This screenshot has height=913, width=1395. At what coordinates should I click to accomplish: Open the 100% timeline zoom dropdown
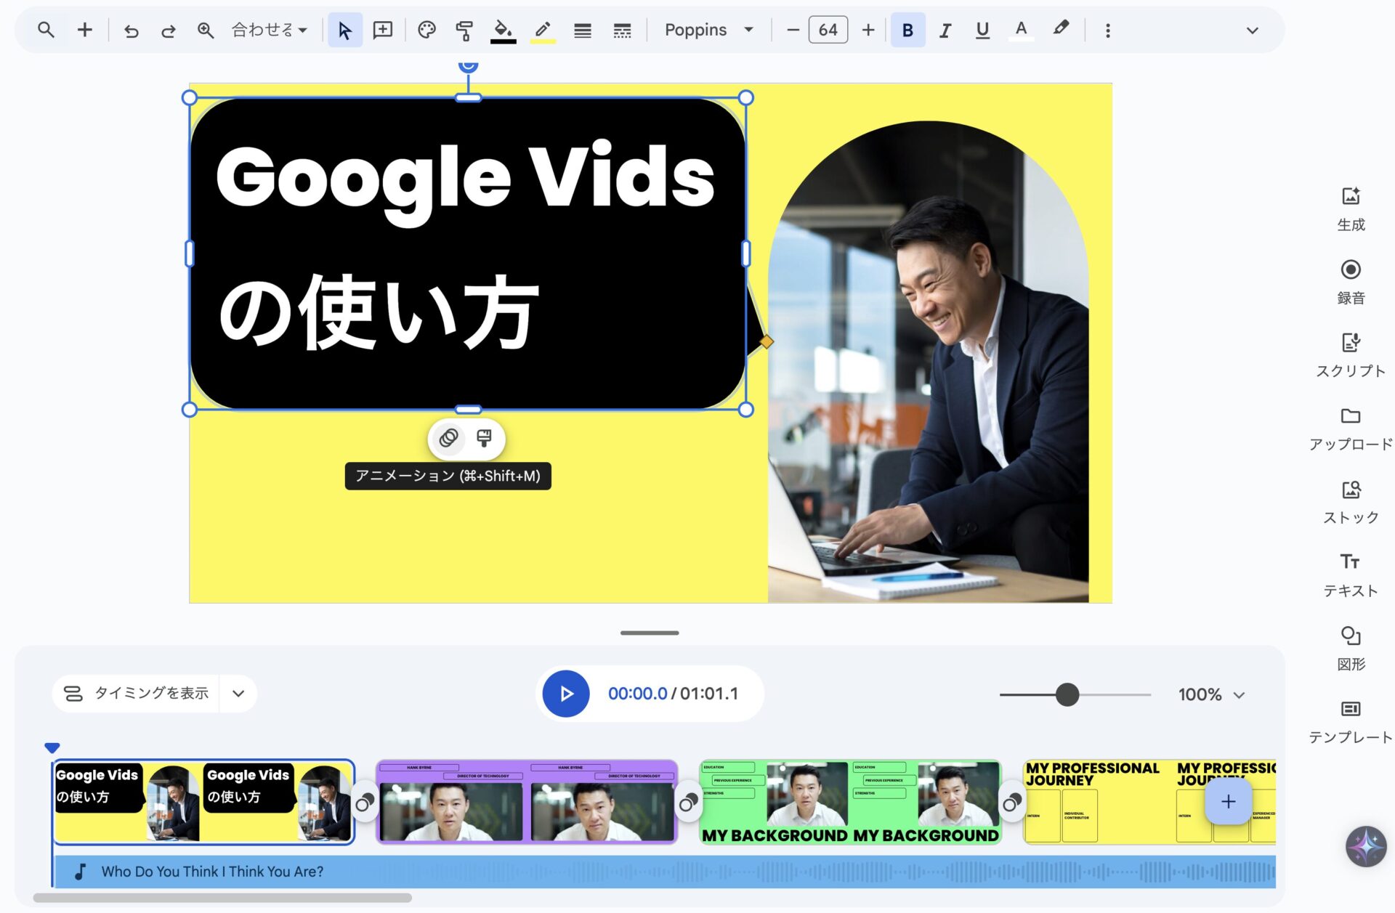pos(1211,695)
